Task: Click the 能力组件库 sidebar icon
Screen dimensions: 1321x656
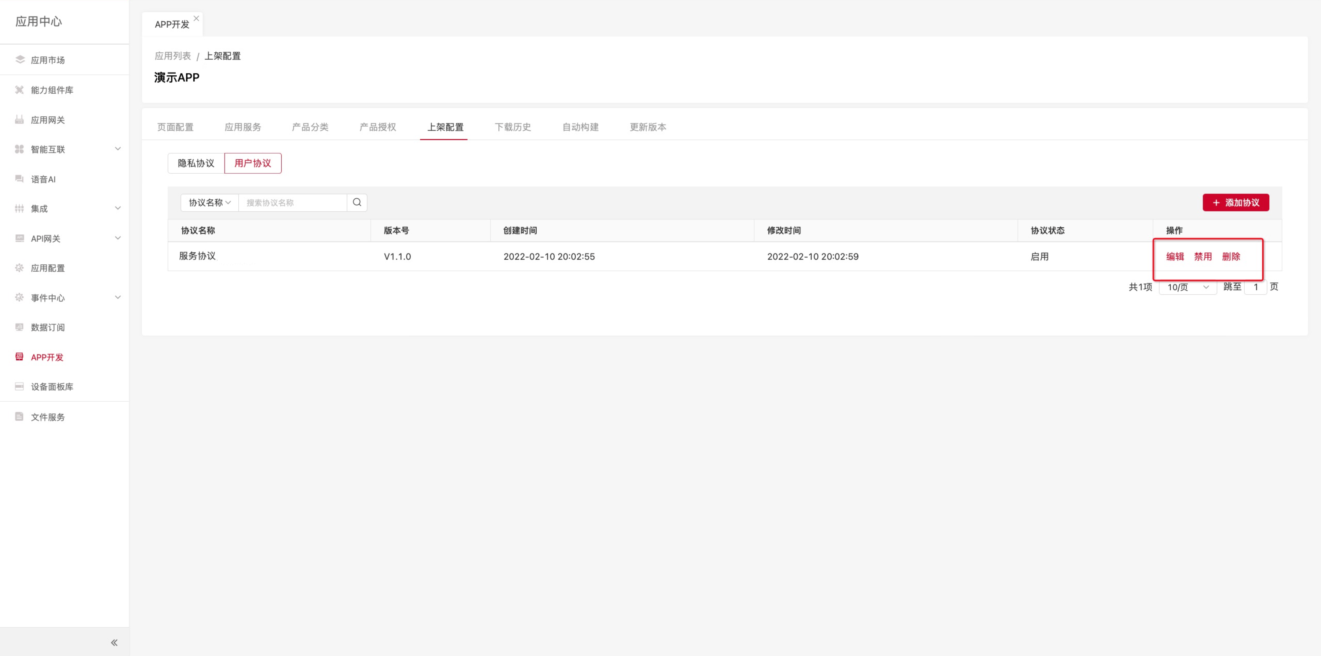Action: tap(20, 90)
